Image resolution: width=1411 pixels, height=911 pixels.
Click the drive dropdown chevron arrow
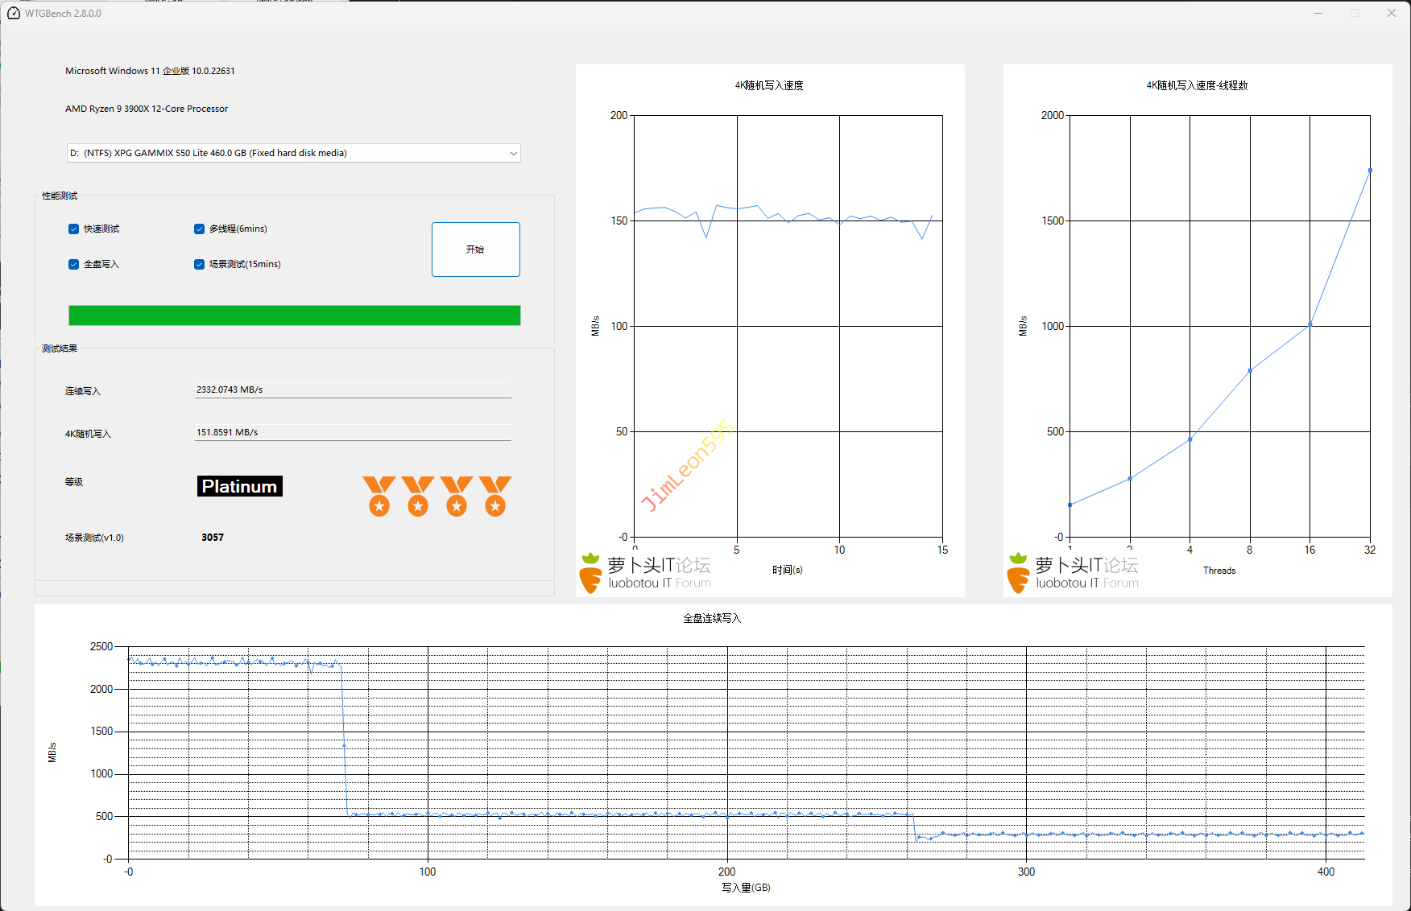tap(513, 154)
